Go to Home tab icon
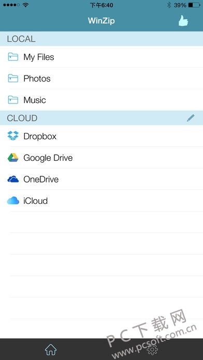203x360 pixels. click(x=51, y=350)
